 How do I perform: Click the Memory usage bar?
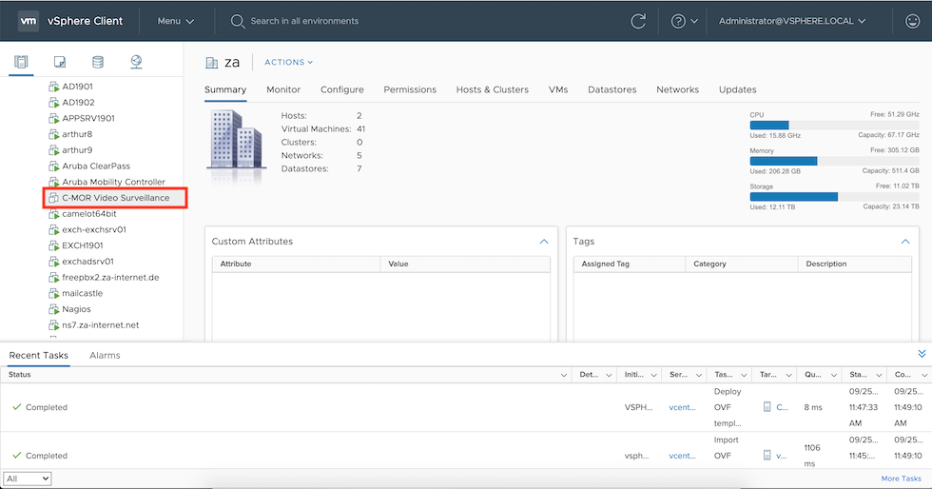coord(835,161)
